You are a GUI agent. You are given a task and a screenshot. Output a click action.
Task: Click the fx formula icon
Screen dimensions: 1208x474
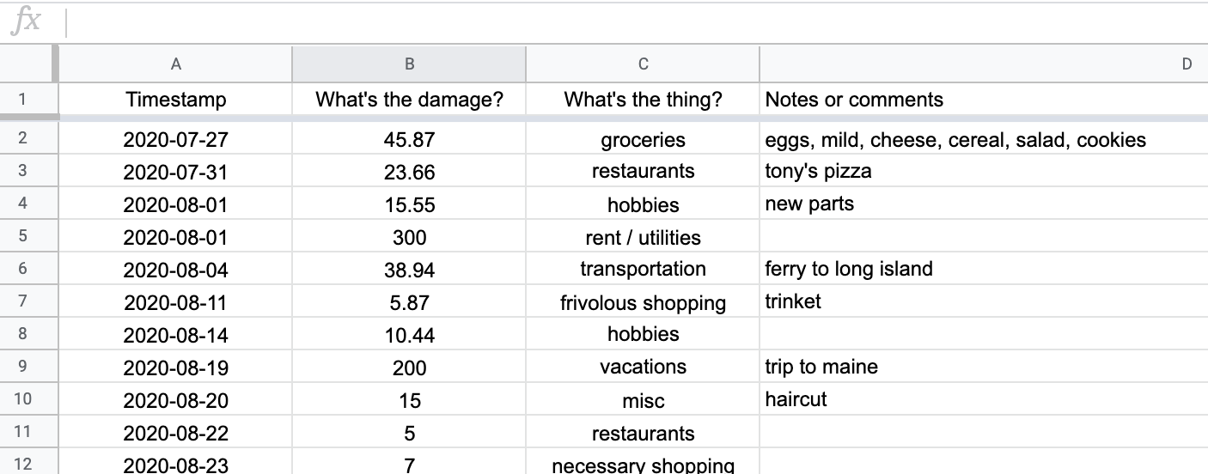pyautogui.click(x=26, y=21)
